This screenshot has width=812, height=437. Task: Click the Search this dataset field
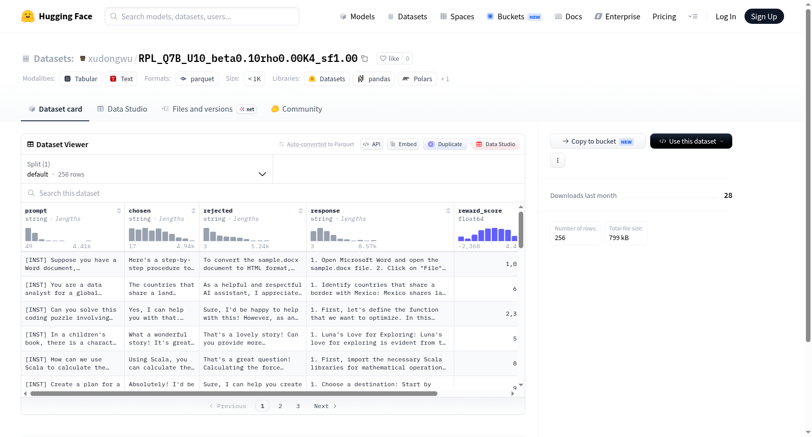273,193
